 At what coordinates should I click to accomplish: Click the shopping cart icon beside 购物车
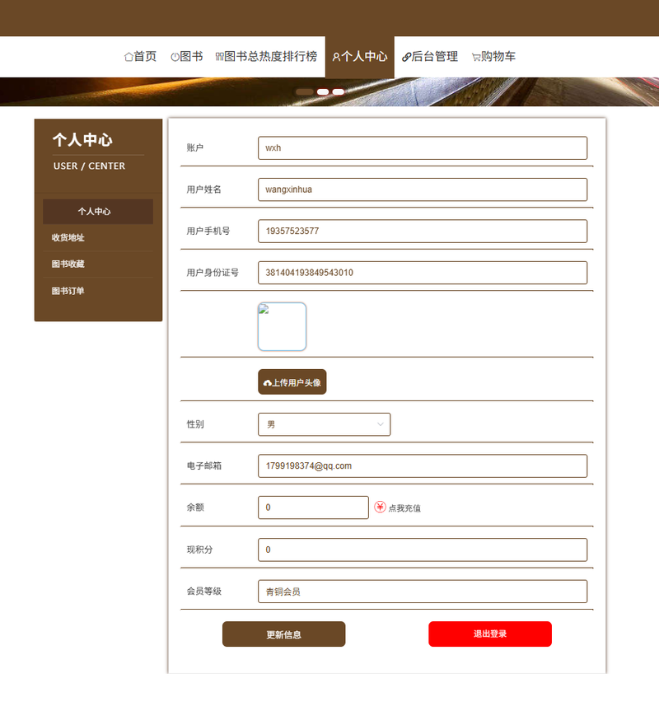click(x=476, y=57)
